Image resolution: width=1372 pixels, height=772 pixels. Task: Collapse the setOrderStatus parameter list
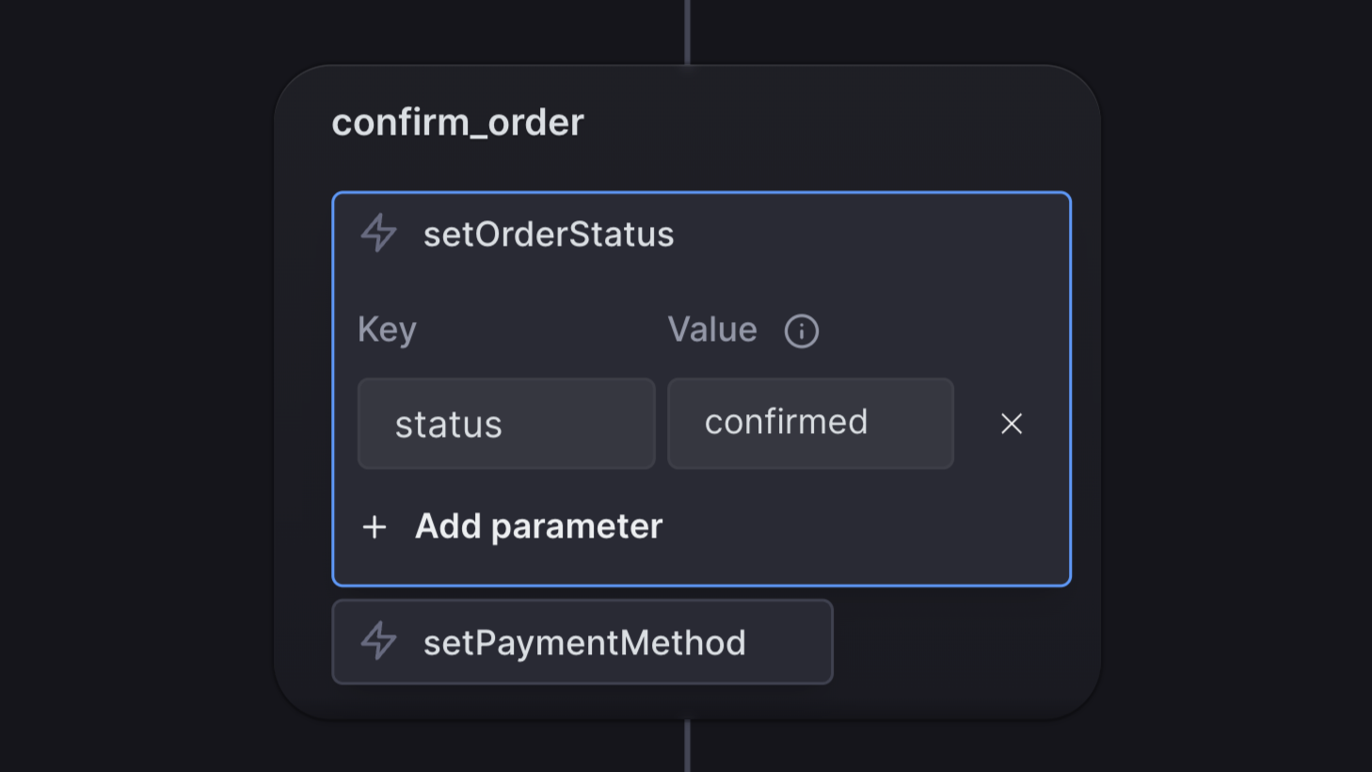tap(550, 233)
